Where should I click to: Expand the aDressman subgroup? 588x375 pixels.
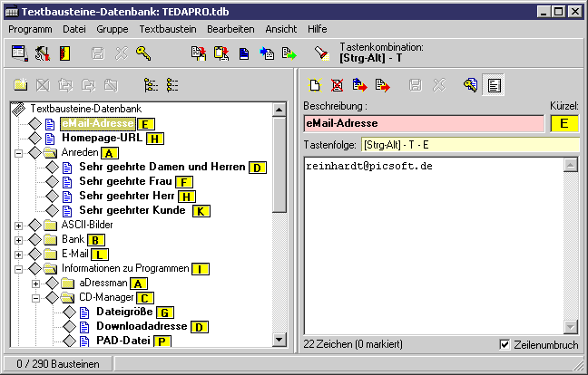[x=35, y=284]
